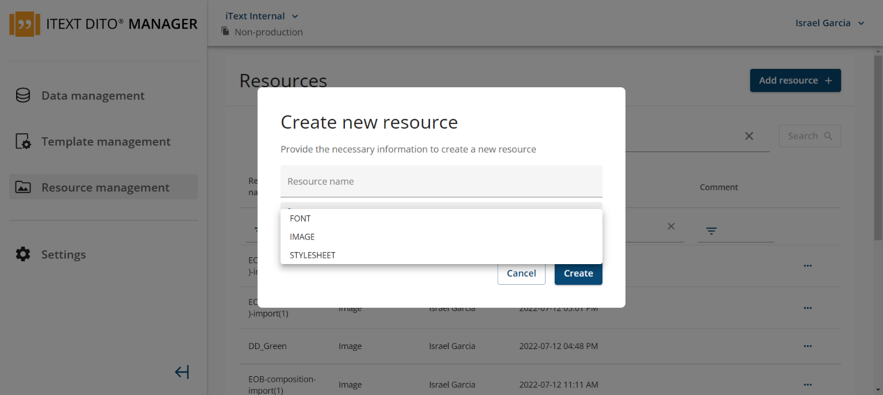The height and width of the screenshot is (395, 883).
Task: Open the Template management icon in sidebar
Action: 22,141
